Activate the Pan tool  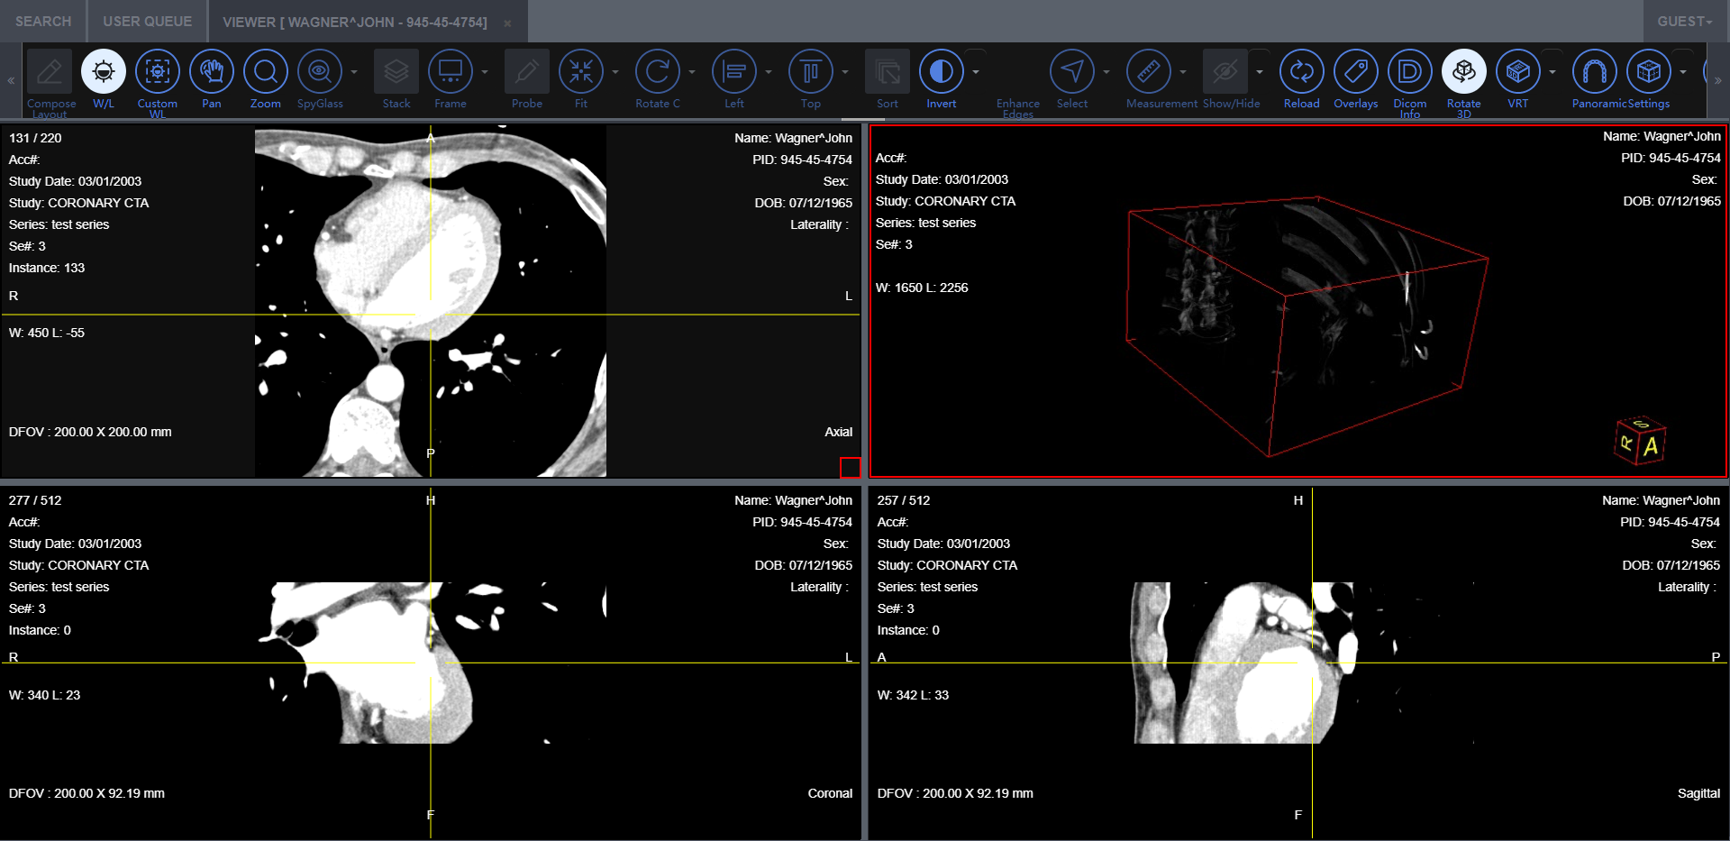tap(212, 72)
